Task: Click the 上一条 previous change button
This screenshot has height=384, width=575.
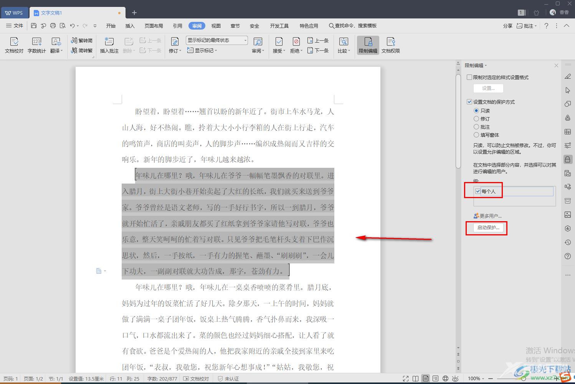Action: point(318,40)
